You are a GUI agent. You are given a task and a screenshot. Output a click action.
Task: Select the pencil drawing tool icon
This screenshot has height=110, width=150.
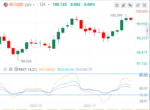123,5
